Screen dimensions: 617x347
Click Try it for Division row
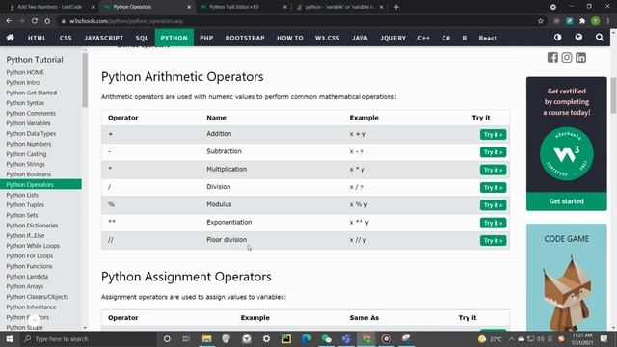(493, 187)
